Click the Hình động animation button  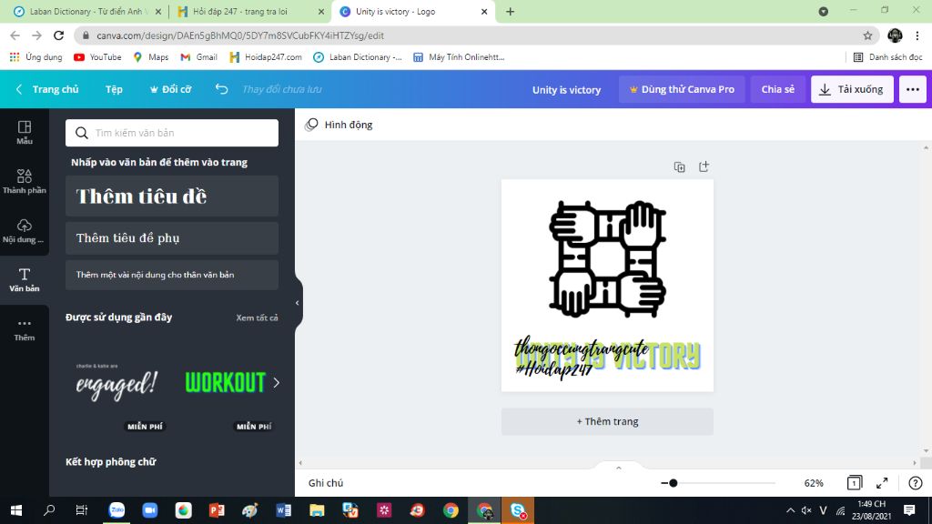(x=339, y=125)
